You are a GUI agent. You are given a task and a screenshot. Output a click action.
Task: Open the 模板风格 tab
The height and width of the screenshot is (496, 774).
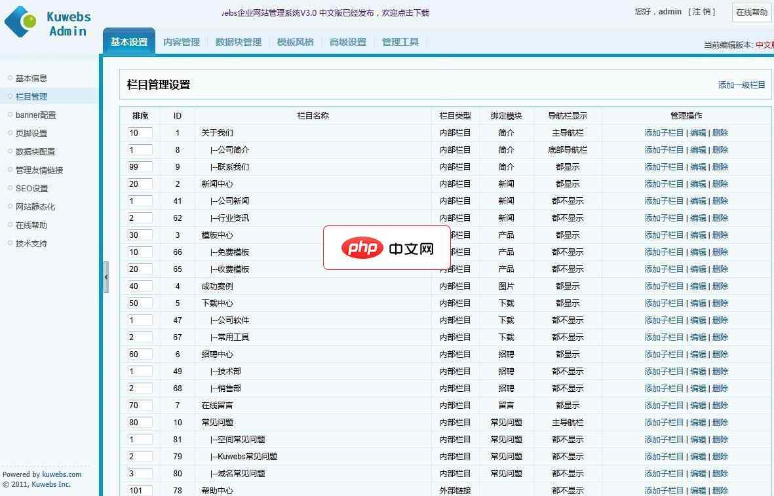click(295, 41)
